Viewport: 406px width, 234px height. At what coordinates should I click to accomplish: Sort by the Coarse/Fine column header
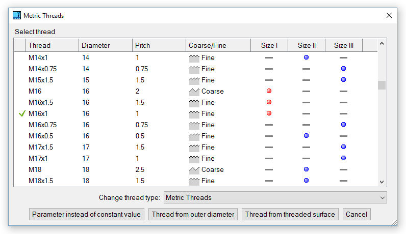(x=218, y=45)
